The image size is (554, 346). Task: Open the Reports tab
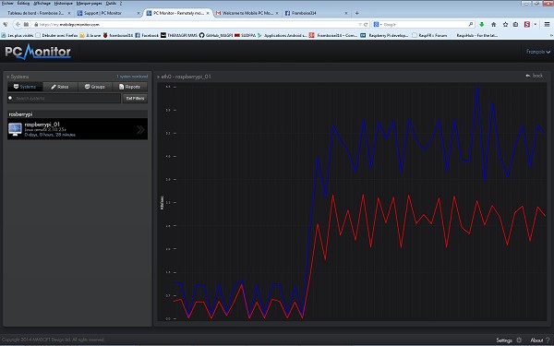(x=129, y=87)
